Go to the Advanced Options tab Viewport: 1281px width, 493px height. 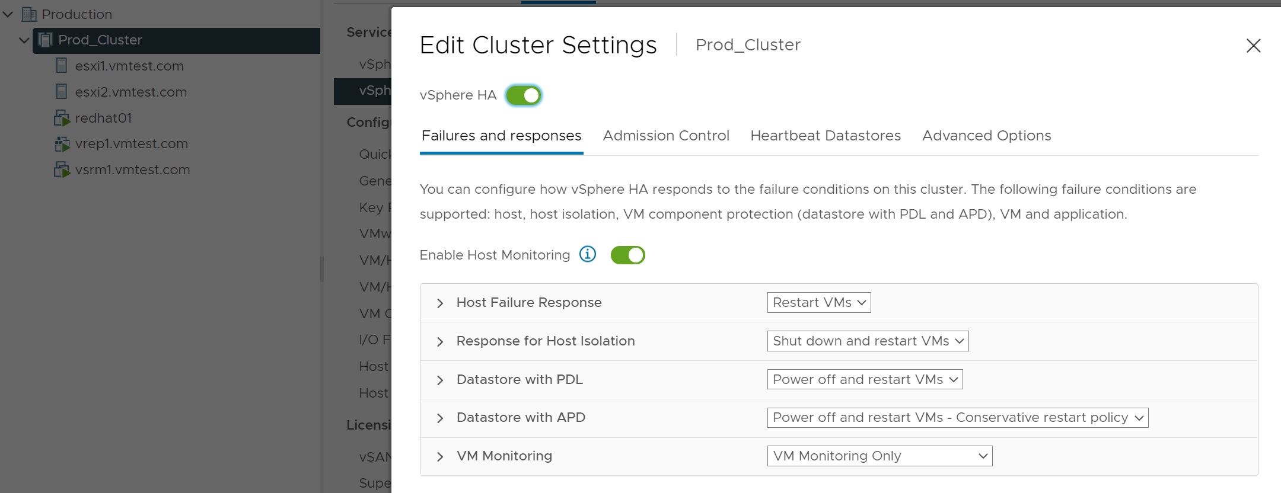pos(986,136)
